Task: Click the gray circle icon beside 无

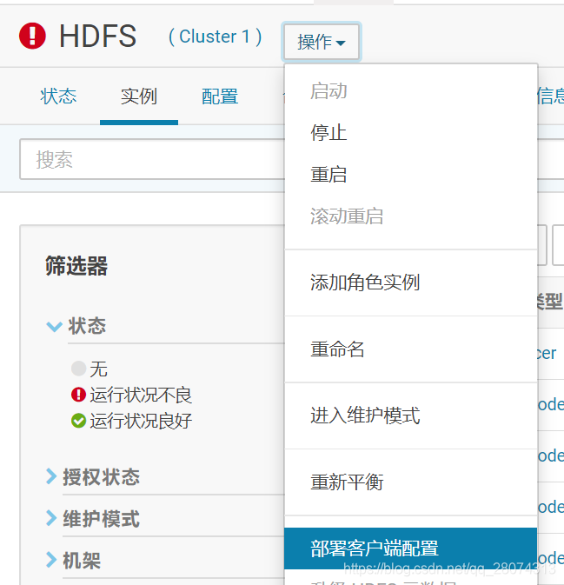Action: coord(79,369)
